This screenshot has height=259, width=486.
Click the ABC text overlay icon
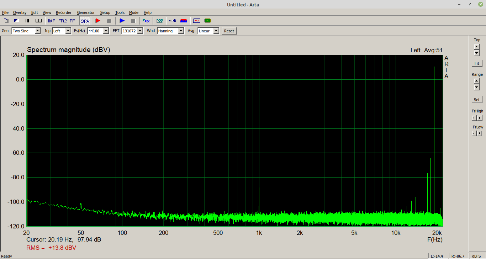click(x=146, y=21)
